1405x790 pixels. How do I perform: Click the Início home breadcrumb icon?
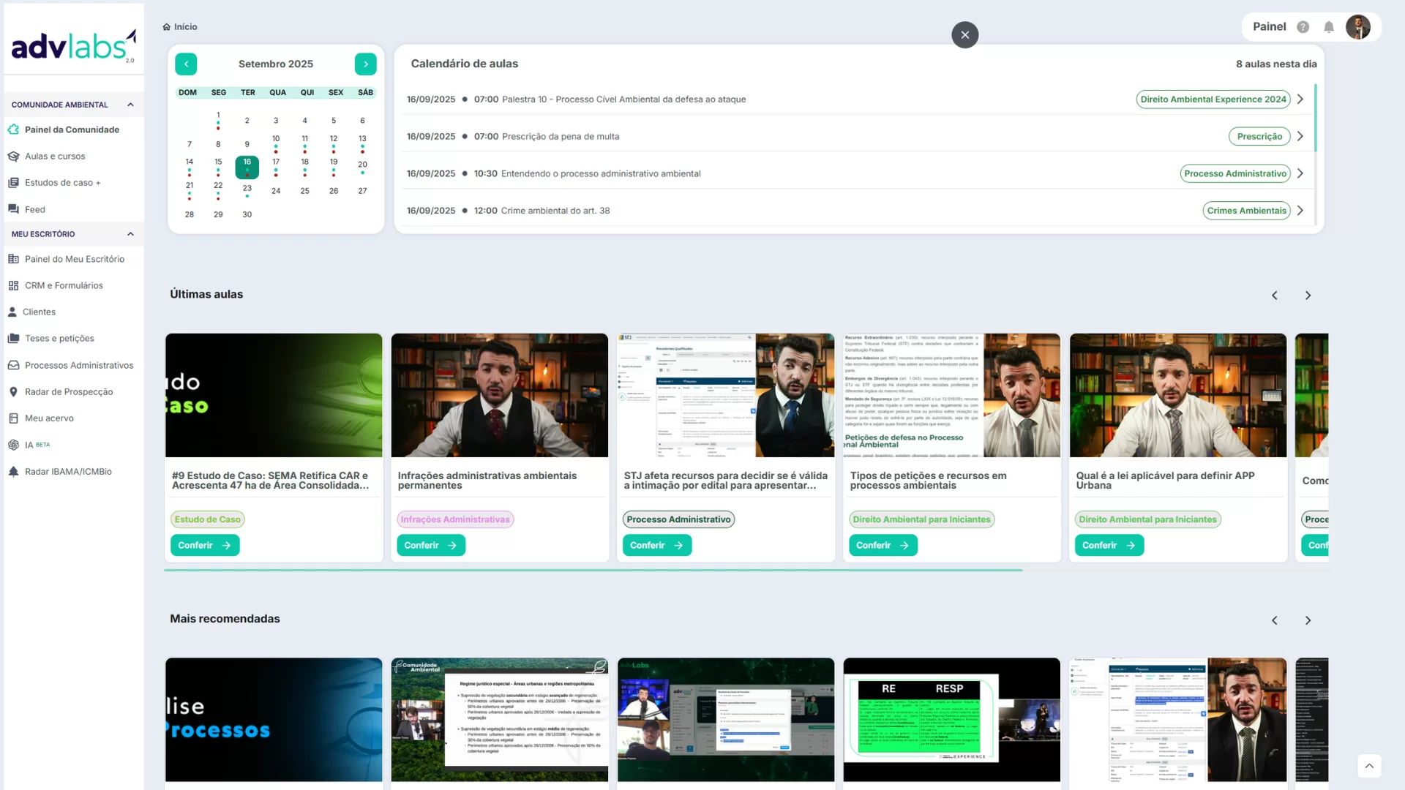point(167,27)
